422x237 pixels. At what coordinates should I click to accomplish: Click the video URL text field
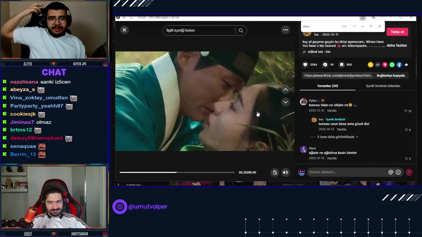click(338, 75)
